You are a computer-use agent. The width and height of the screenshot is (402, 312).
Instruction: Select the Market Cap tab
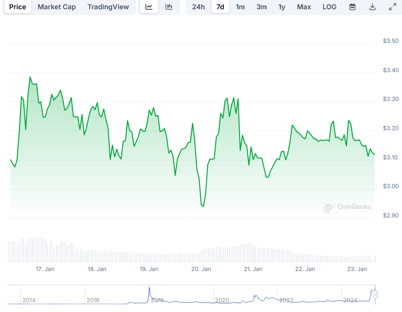point(57,7)
